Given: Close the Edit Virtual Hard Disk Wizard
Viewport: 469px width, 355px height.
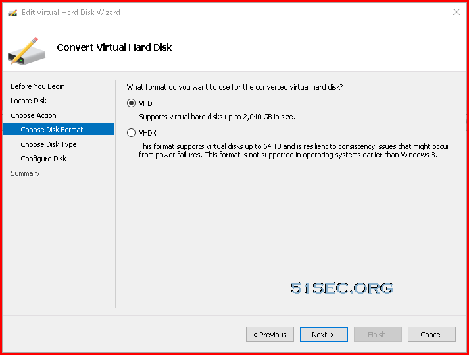Looking at the screenshot, I should pos(457,12).
